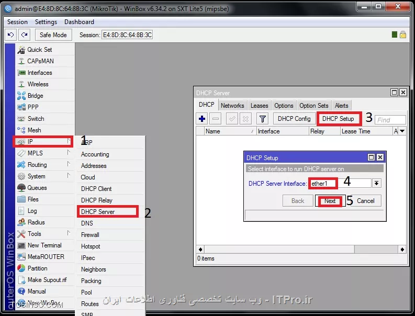
Task: Switch to the DHCP tab
Action: pos(206,105)
